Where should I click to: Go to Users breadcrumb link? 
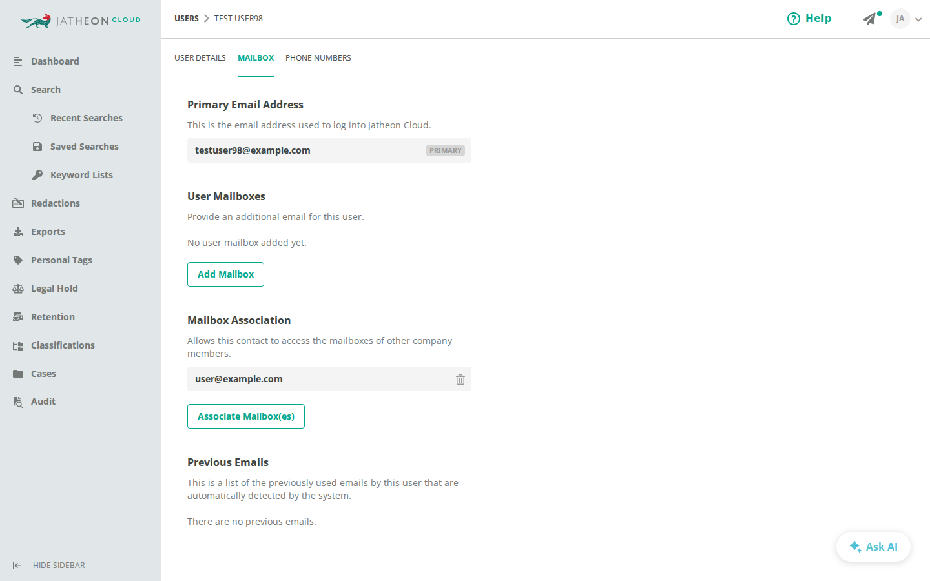187,19
